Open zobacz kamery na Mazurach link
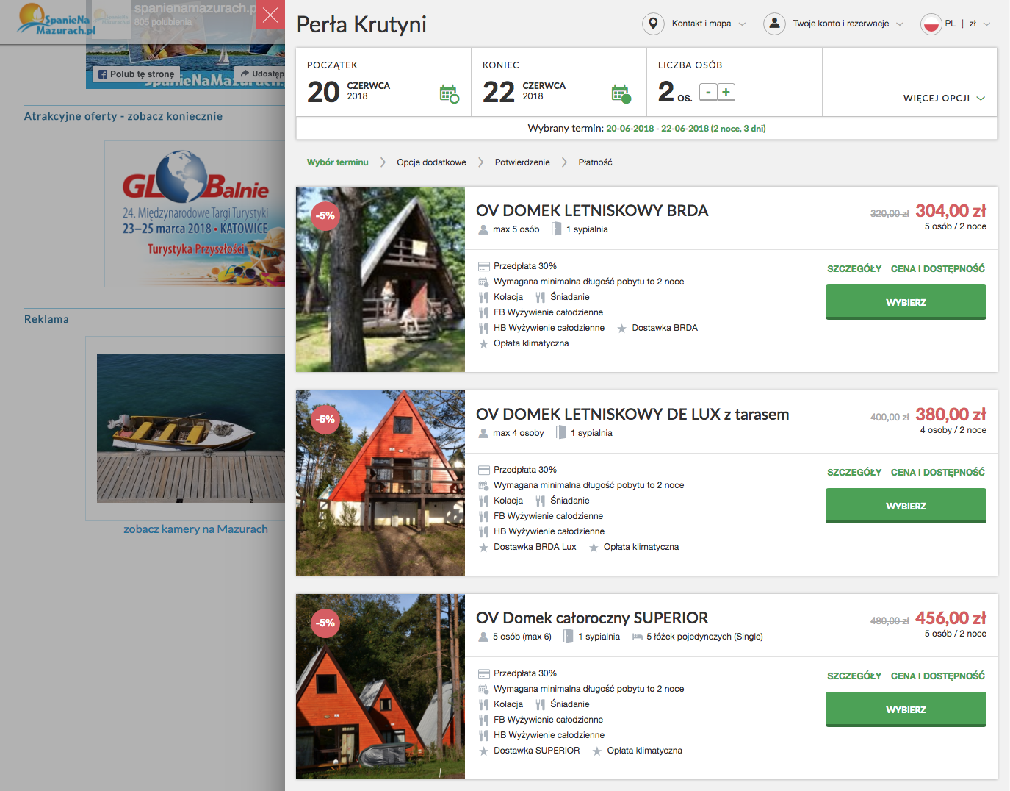Screen dimensions: 1010x791 pos(195,529)
